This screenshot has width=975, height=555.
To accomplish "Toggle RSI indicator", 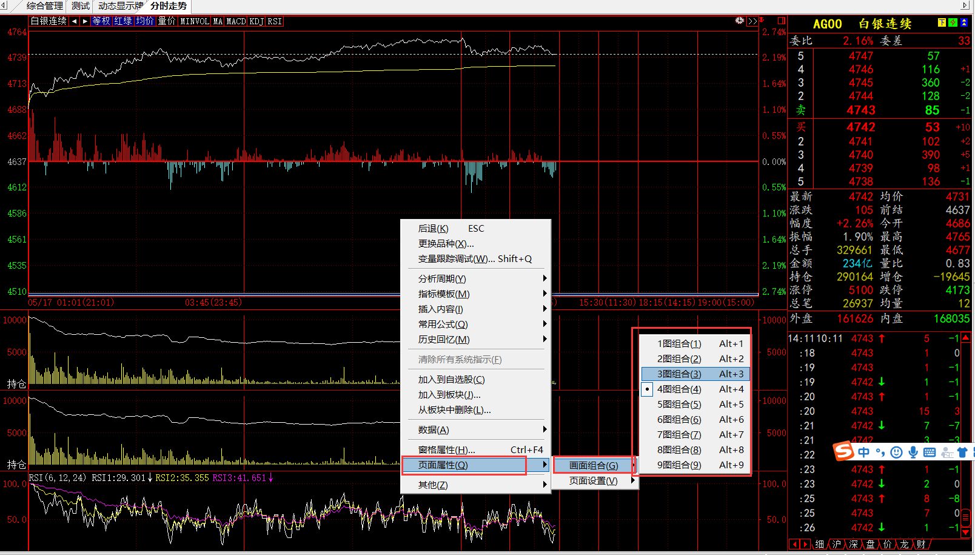I will point(275,21).
